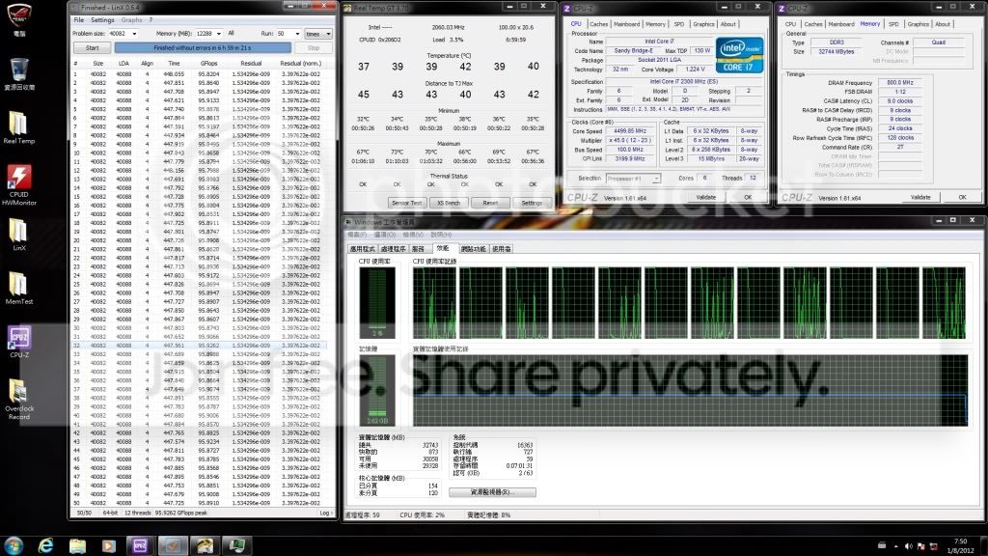Click the volume speaker tray icon
Viewport: 988px width, 556px height.
click(909, 546)
